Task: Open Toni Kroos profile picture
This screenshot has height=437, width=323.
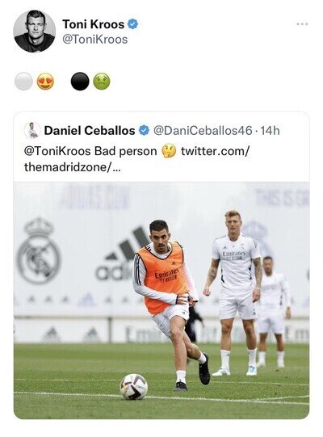Action: pos(34,32)
